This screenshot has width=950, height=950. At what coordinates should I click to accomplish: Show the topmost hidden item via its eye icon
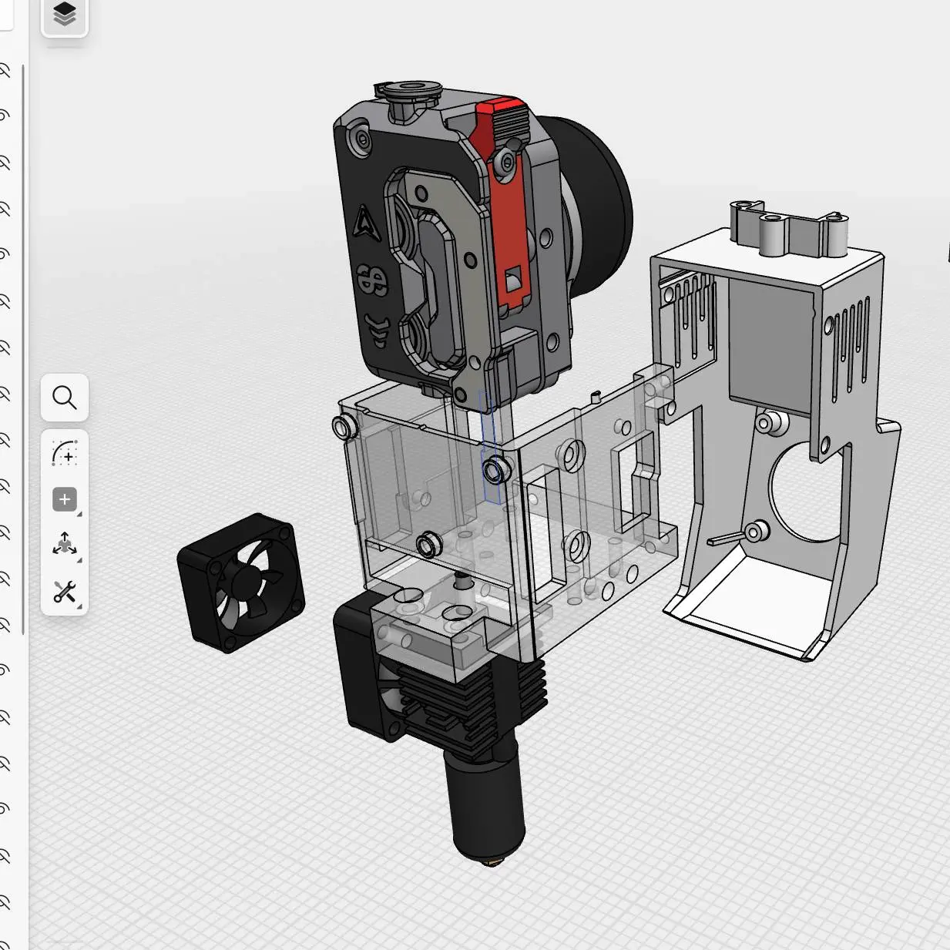click(5, 71)
